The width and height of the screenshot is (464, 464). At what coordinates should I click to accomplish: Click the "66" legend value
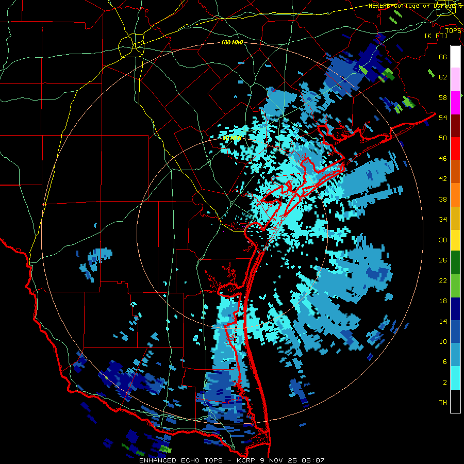pos(443,57)
